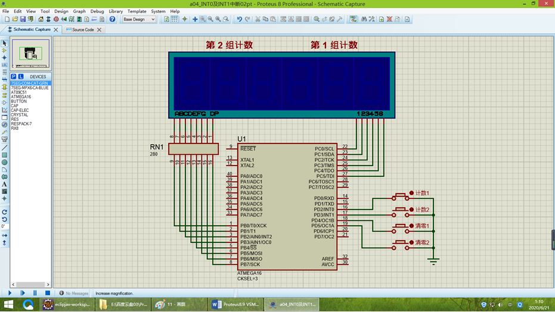Close the Source Code tab

(x=100, y=30)
